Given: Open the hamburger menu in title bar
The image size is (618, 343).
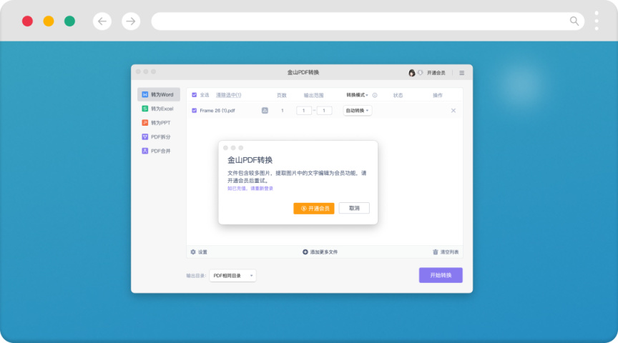Looking at the screenshot, I should 462,73.
